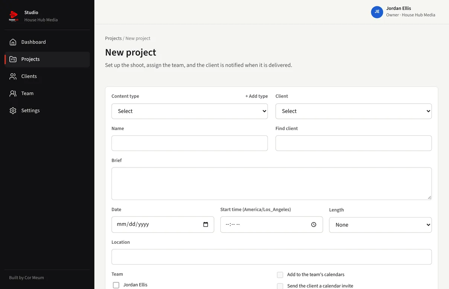Click 'Owner · House Hub Media' text

pos(410,15)
